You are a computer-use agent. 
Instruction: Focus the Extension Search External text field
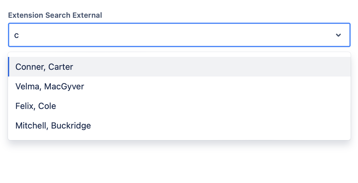pos(122,35)
